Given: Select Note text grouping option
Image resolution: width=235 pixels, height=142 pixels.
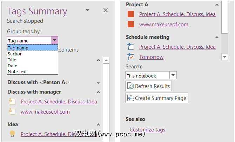Looking at the screenshot, I should point(17,72).
